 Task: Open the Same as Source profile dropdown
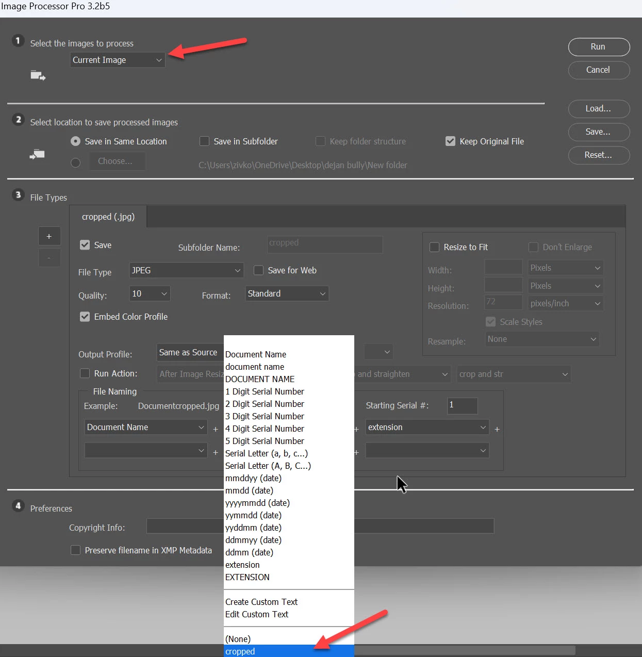[x=190, y=353]
